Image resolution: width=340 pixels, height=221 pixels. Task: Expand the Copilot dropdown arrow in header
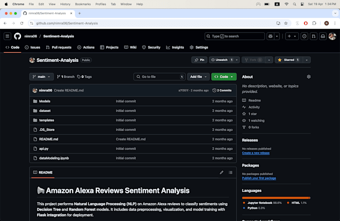[x=277, y=36]
